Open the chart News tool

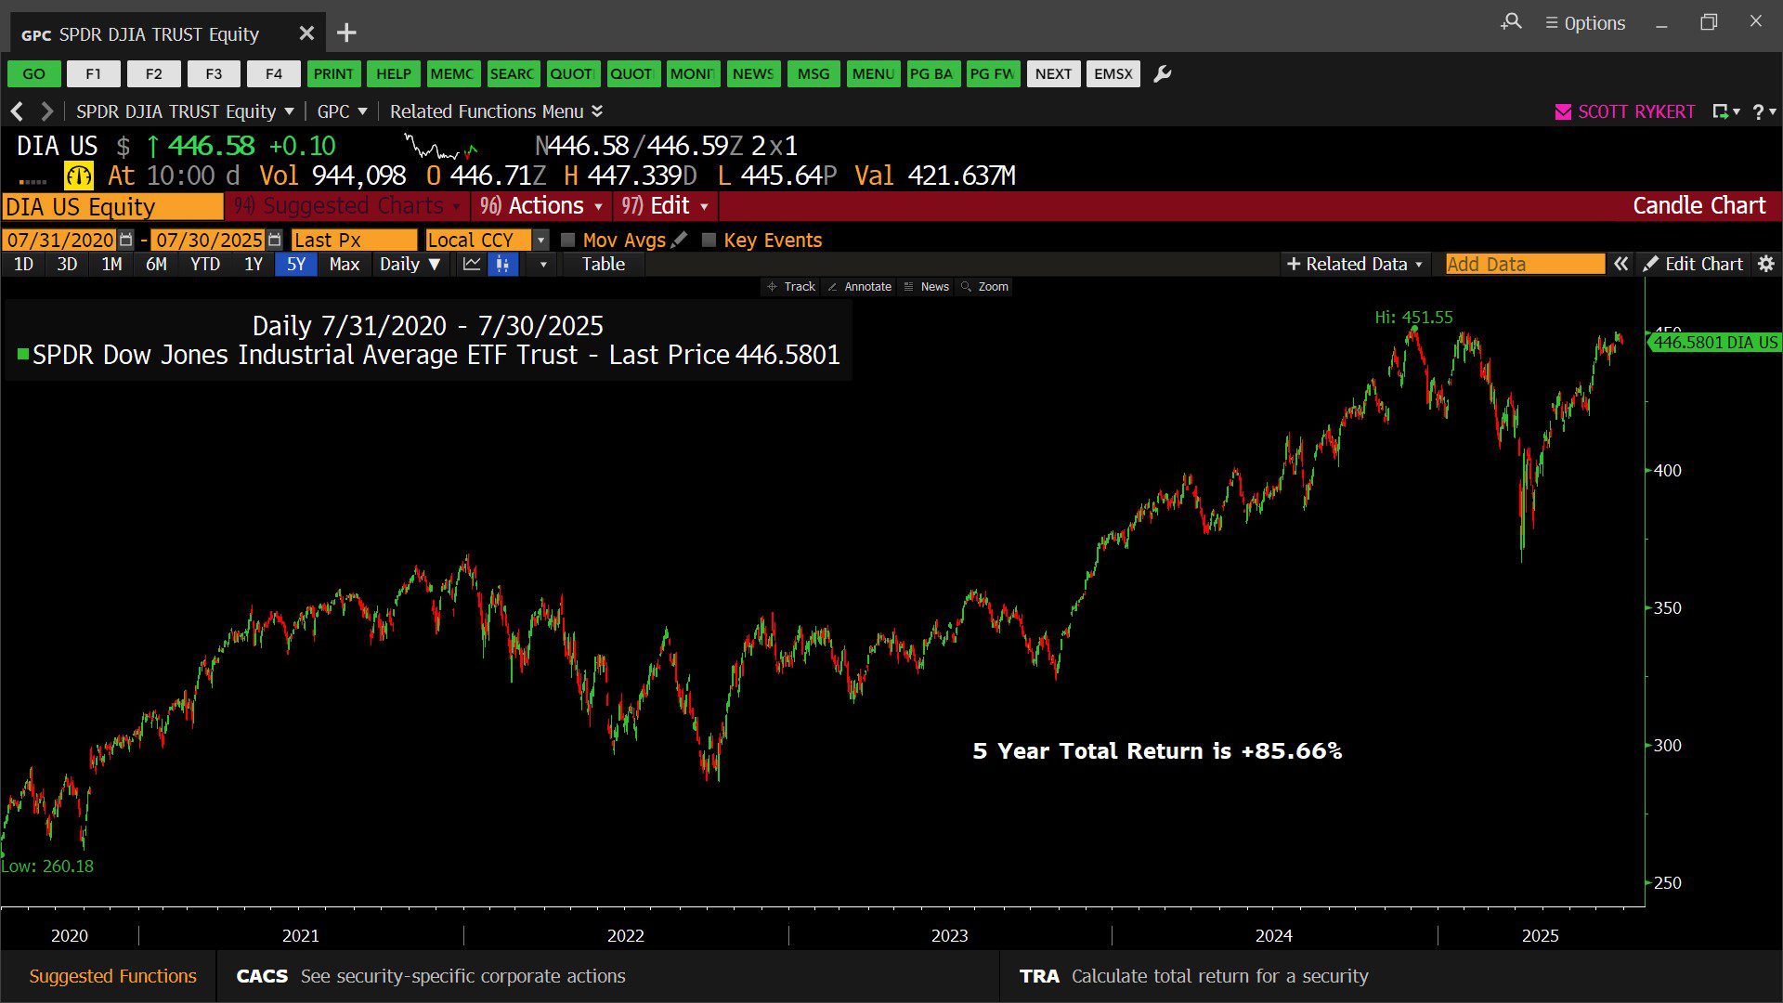pos(927,287)
